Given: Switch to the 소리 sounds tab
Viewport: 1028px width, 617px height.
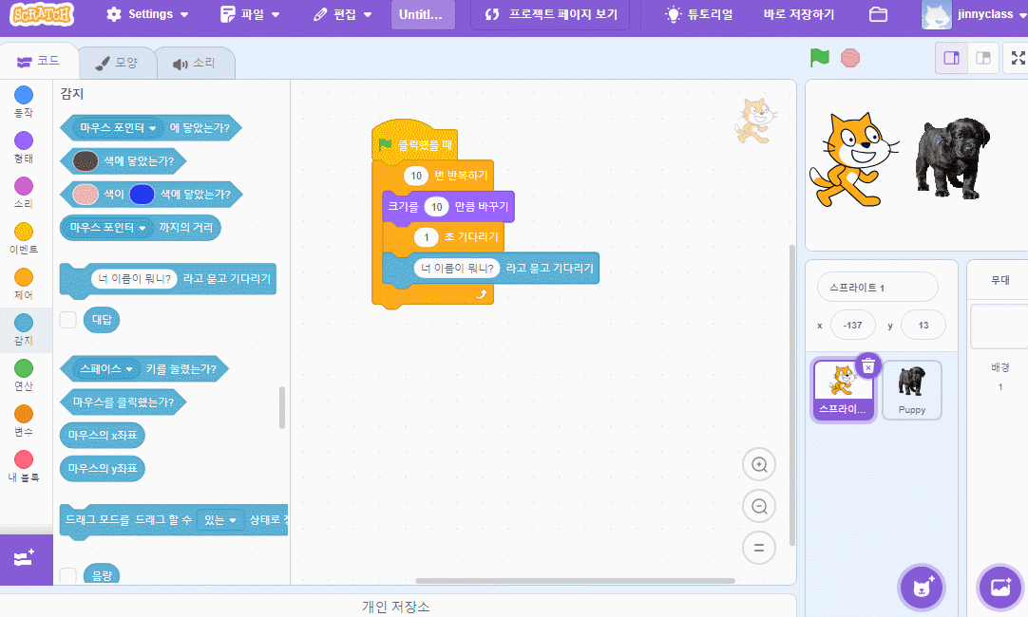Looking at the screenshot, I should [x=194, y=63].
